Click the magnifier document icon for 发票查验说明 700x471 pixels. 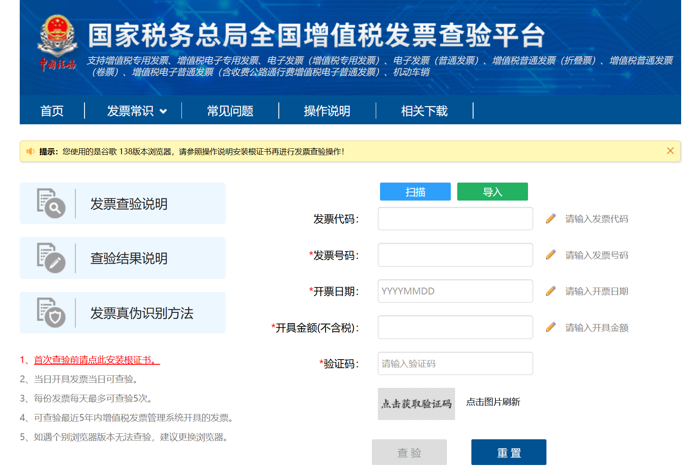[51, 203]
